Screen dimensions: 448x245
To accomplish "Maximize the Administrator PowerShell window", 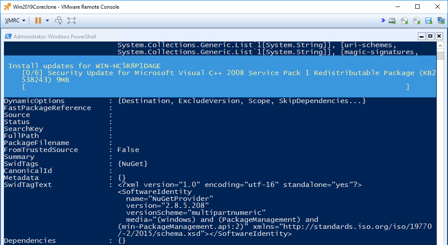I will point(430,36).
